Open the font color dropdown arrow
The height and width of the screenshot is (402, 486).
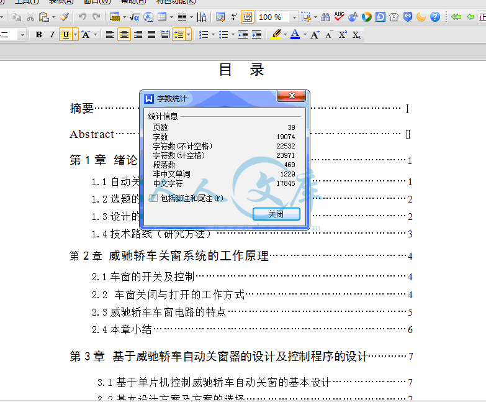point(305,35)
